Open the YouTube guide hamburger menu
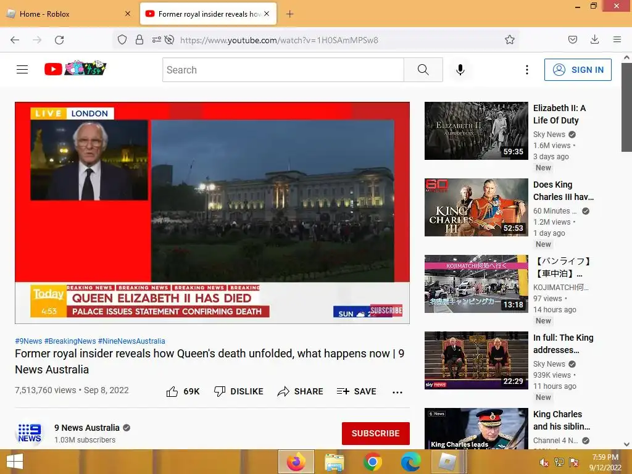 tap(22, 70)
